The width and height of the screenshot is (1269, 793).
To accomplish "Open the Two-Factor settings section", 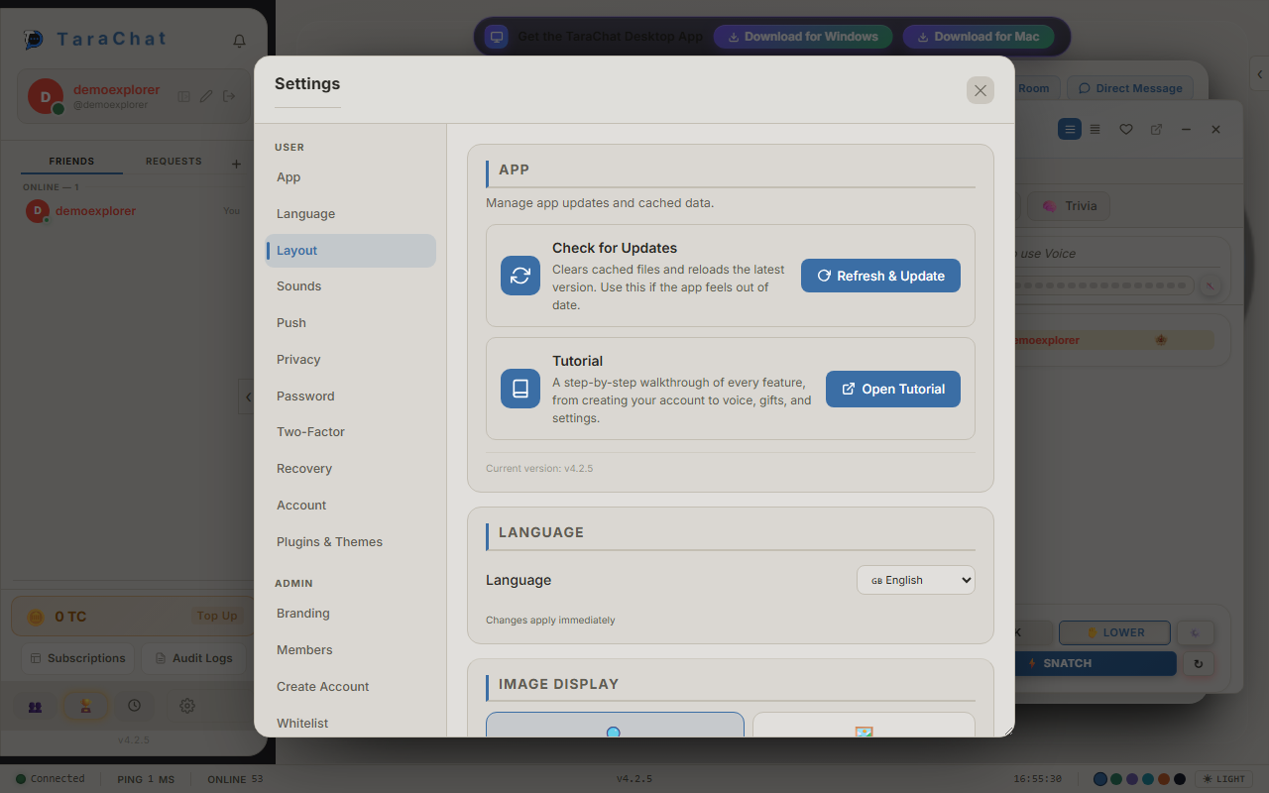I will click(351, 432).
